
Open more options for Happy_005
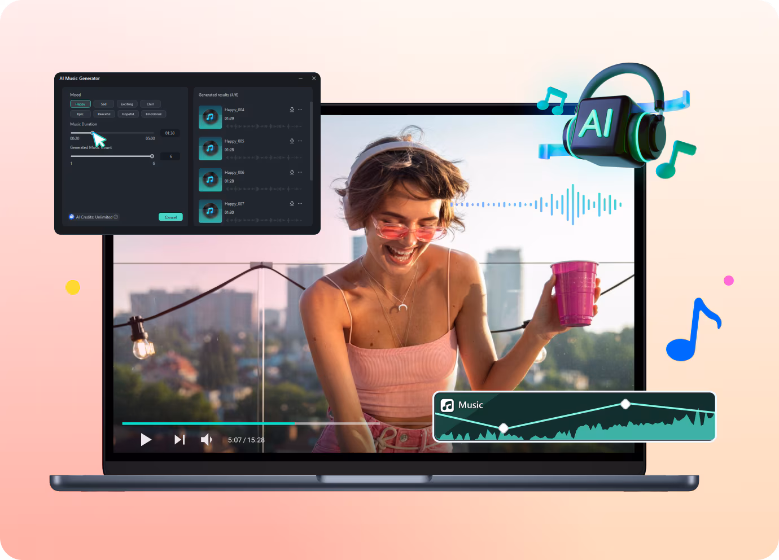[300, 141]
